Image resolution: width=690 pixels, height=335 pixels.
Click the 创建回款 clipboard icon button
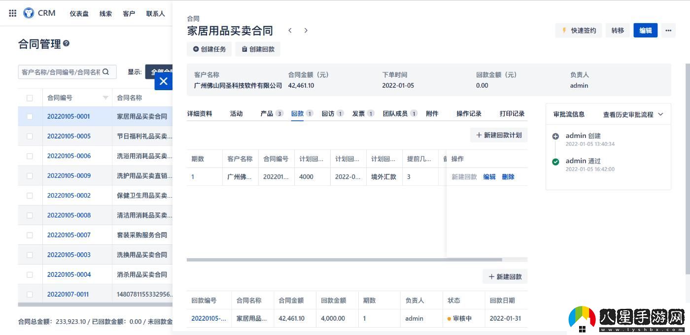[244, 49]
